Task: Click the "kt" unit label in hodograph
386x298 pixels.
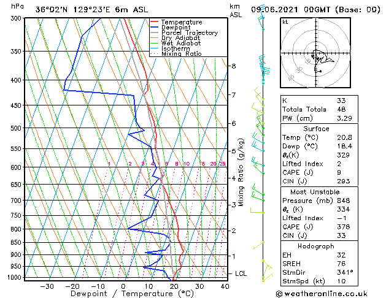Action: tap(285, 22)
